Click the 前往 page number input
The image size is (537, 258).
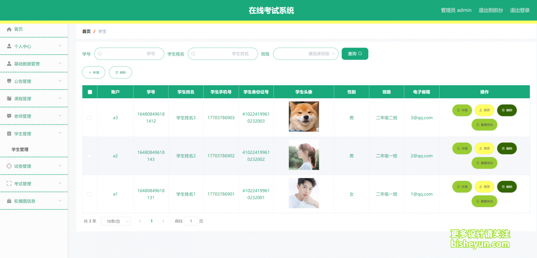point(191,221)
